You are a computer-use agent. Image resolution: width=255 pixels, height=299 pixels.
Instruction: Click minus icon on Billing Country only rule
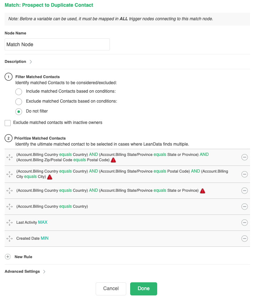244,207
